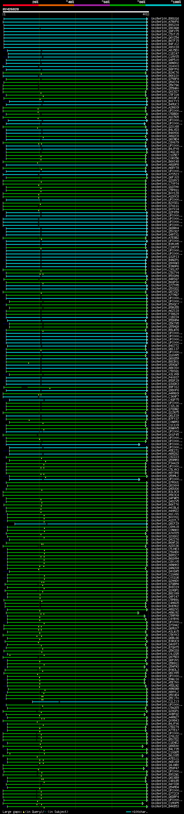
Task: Click the white query sequence bar
Action: pyautogui.click(x=76, y=12)
